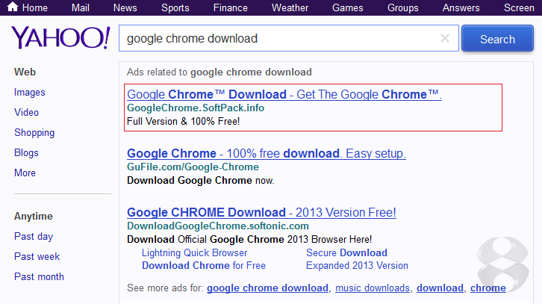The height and width of the screenshot is (304, 542).
Task: Filter results to Past week
Action: click(x=37, y=257)
